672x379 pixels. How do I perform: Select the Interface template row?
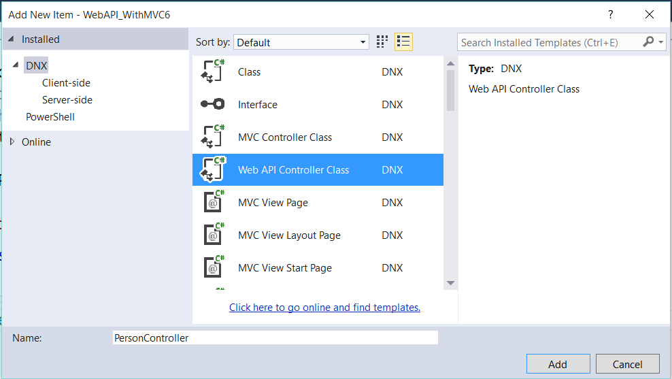(318, 104)
